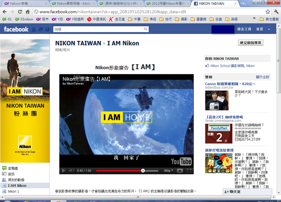
Task: Open the 01 bookmark
Action: (x=7, y=19)
